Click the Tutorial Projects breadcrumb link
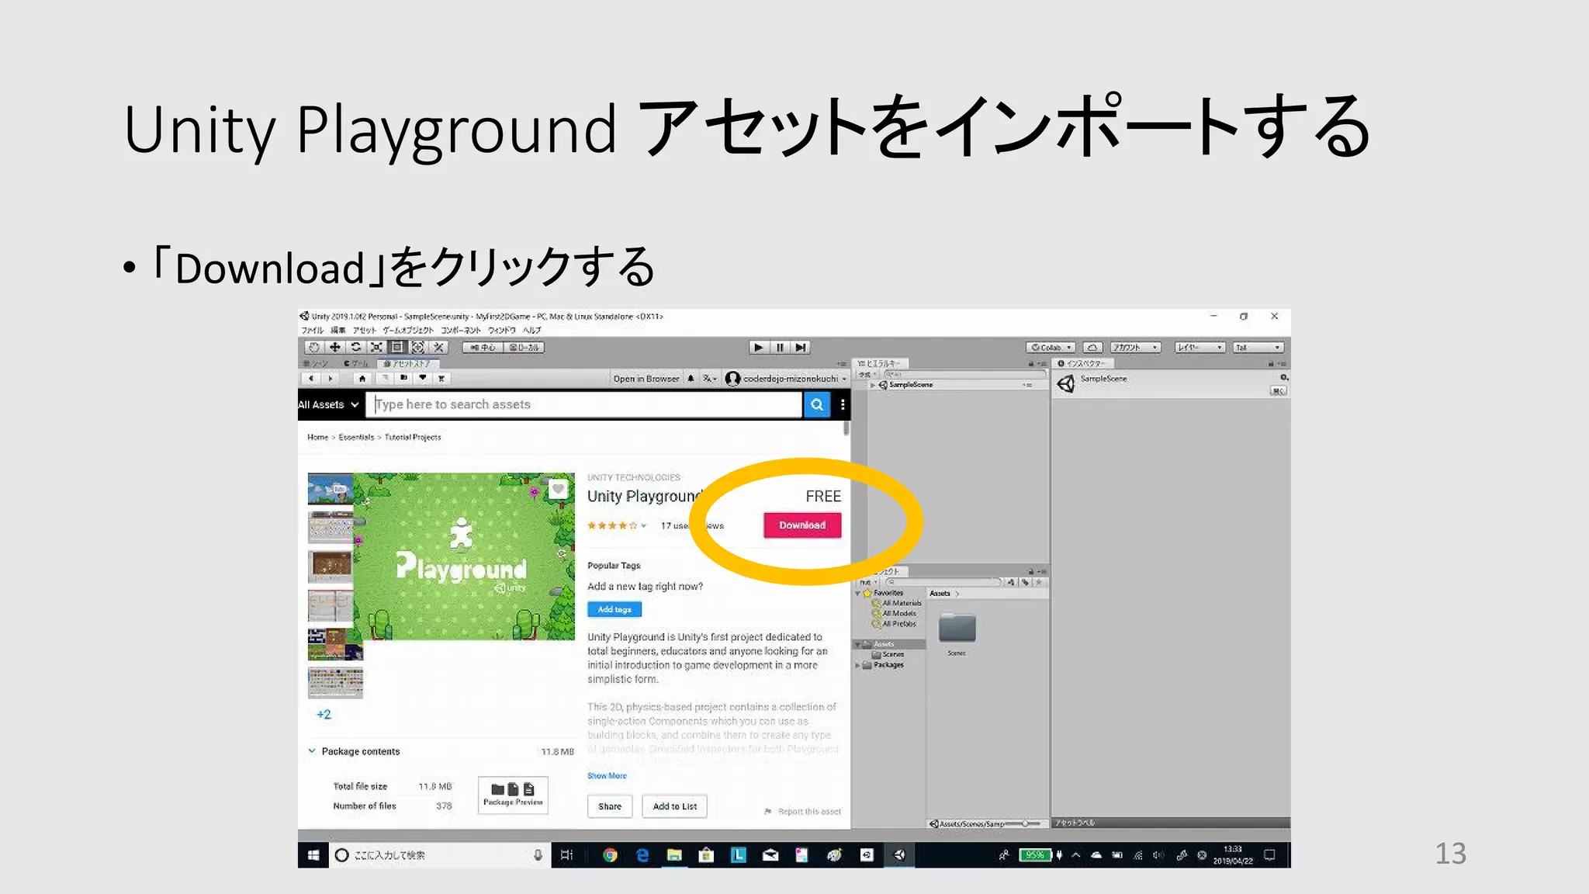This screenshot has width=1589, height=894. click(x=413, y=437)
